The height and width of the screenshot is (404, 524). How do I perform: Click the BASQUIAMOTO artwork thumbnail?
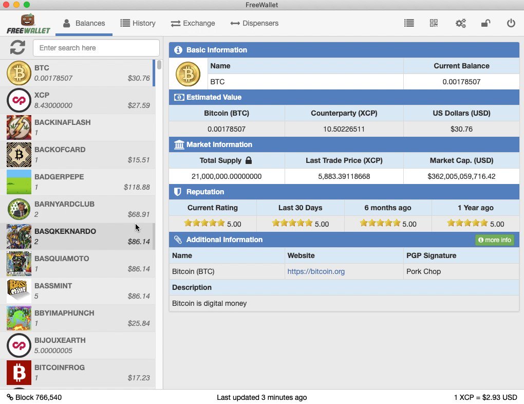pyautogui.click(x=19, y=264)
